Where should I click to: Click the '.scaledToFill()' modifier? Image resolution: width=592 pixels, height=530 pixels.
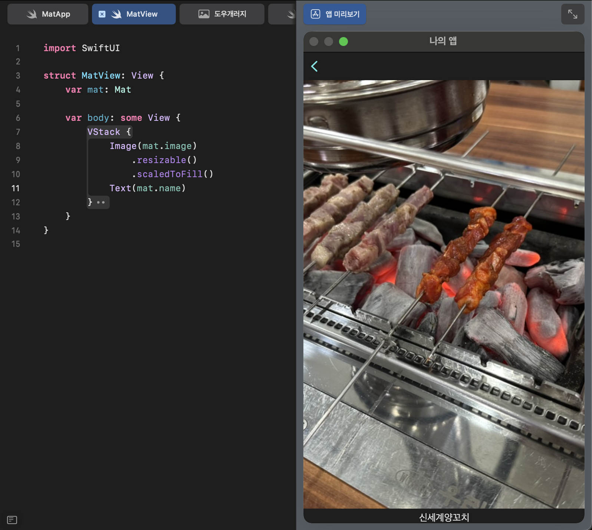(x=172, y=174)
